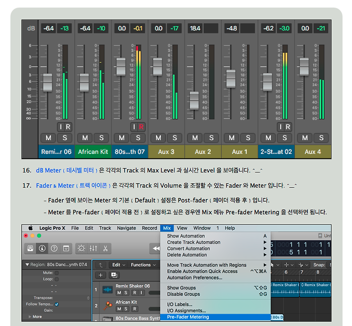Viewport: 352px width, 326px height.
Task: Toggle red record R on 80s...th 07 strip
Action: (x=141, y=127)
